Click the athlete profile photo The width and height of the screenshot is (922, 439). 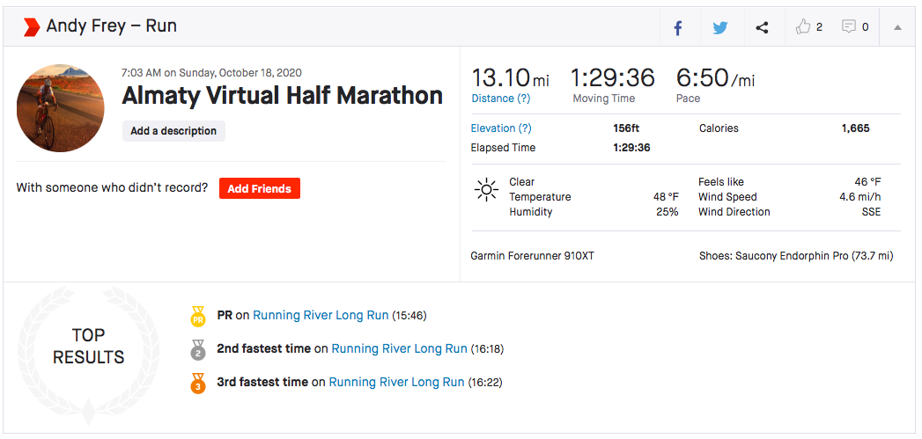pyautogui.click(x=61, y=108)
